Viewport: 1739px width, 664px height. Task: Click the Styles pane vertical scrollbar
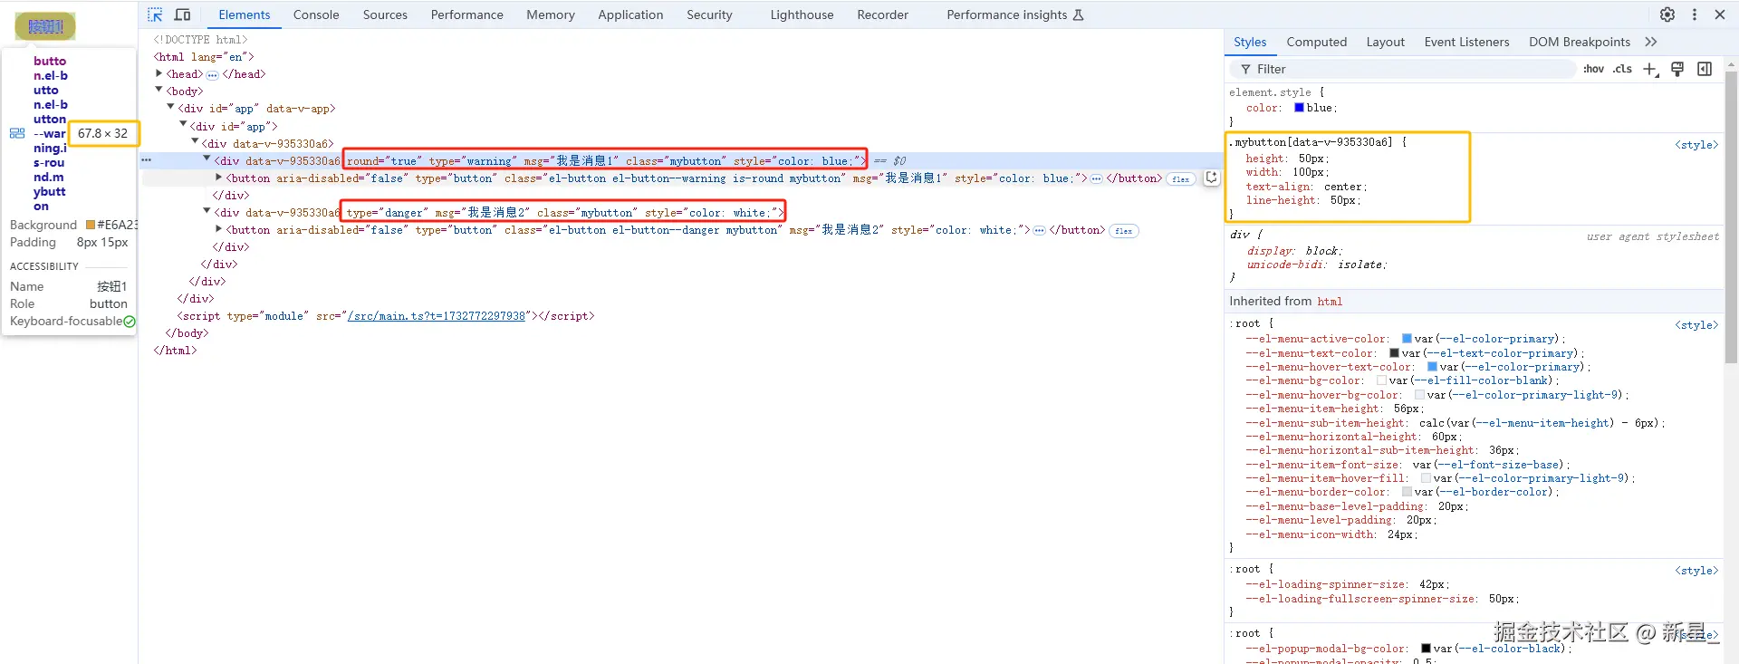click(x=1731, y=217)
